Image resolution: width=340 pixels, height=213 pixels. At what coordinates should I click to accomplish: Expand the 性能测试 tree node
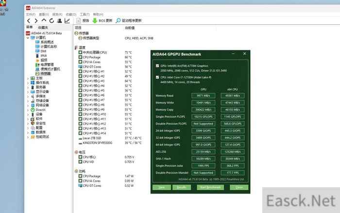click(28, 137)
